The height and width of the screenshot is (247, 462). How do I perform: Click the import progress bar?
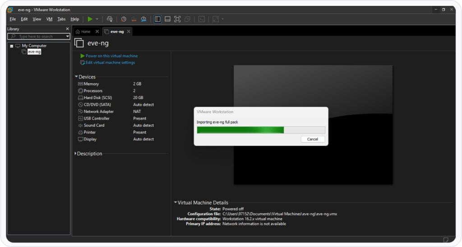tap(261, 130)
